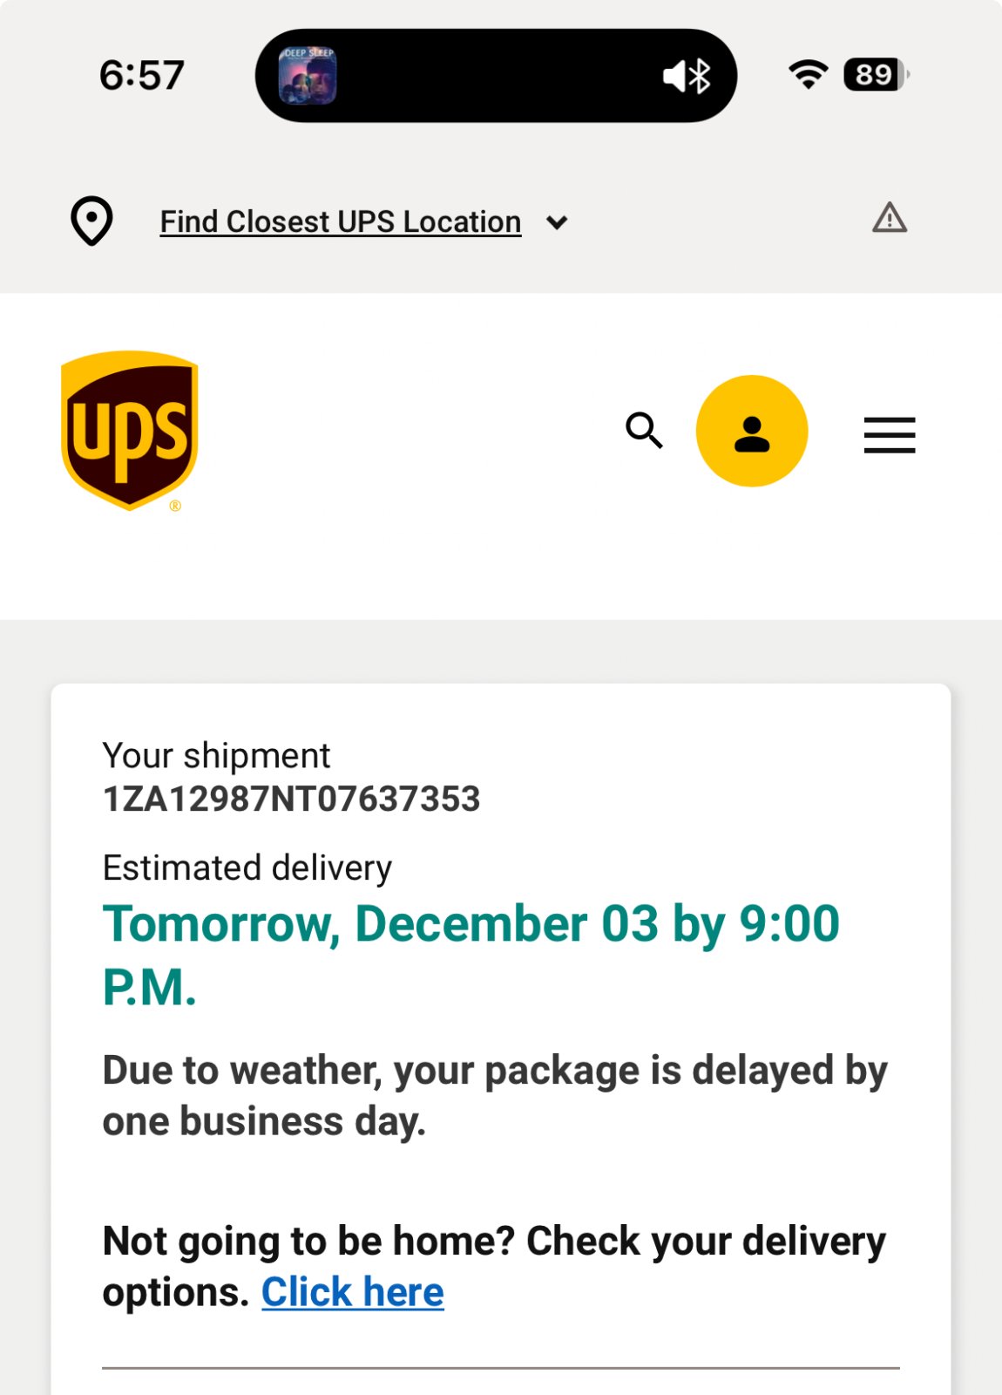1002x1395 pixels.
Task: Tap the 6:57 clock in status bar
Action: click(x=141, y=76)
